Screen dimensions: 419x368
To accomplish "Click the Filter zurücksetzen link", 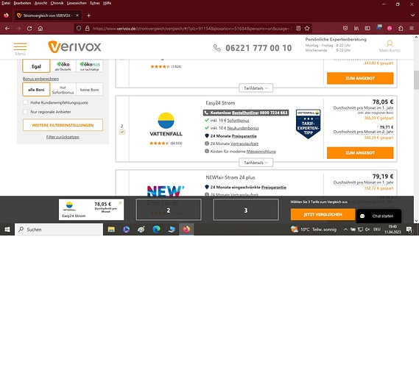I will click(x=63, y=137).
